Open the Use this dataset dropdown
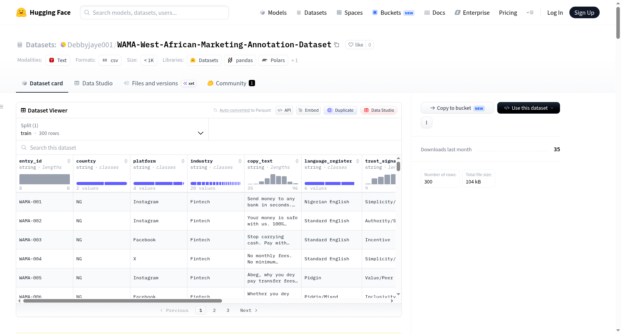 (x=529, y=108)
